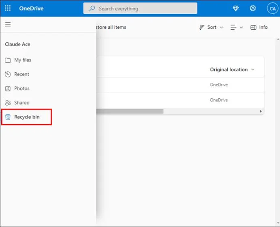Image resolution: width=280 pixels, height=227 pixels.
Task: Open Shared in sidebar
Action: (22, 103)
